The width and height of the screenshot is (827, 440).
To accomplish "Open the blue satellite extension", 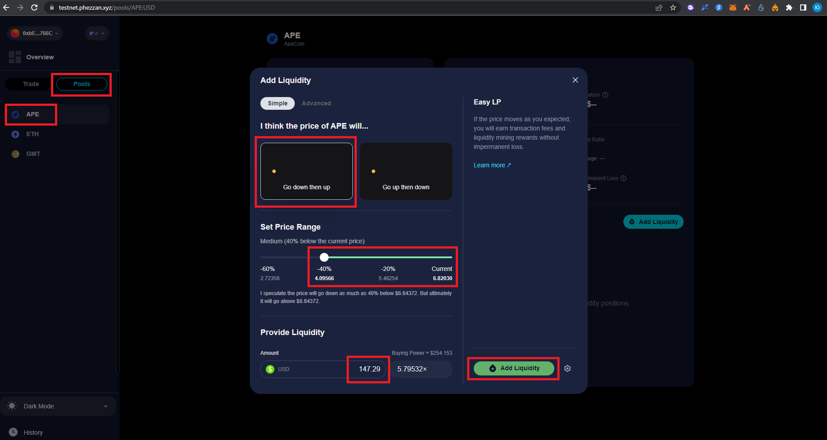I will 705,7.
